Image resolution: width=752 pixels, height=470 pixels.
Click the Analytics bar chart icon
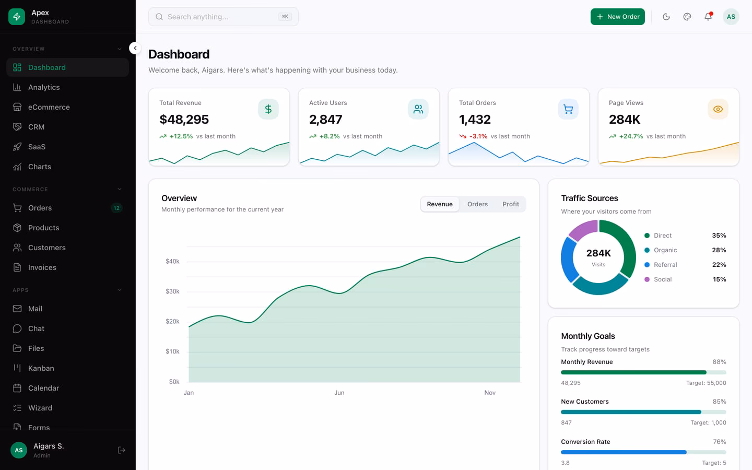click(x=17, y=87)
